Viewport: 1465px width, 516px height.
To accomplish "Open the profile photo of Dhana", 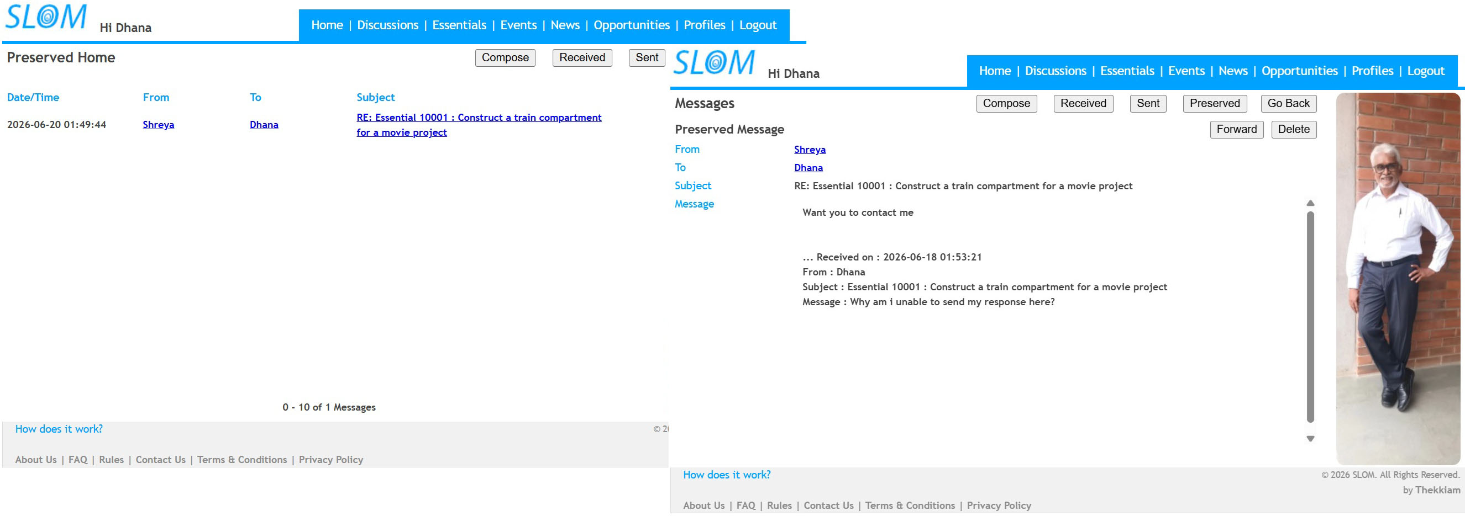I will tap(1398, 279).
